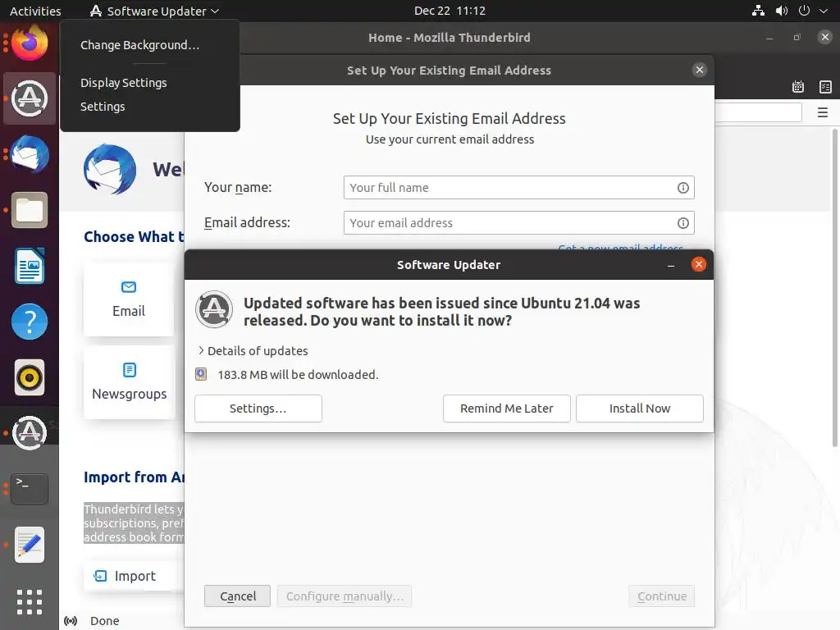
Task: Select Change Background… menu item
Action: click(x=139, y=45)
